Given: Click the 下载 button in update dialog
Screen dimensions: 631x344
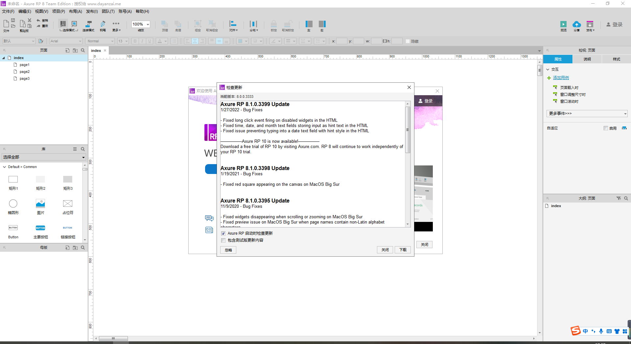Looking at the screenshot, I should tap(402, 250).
